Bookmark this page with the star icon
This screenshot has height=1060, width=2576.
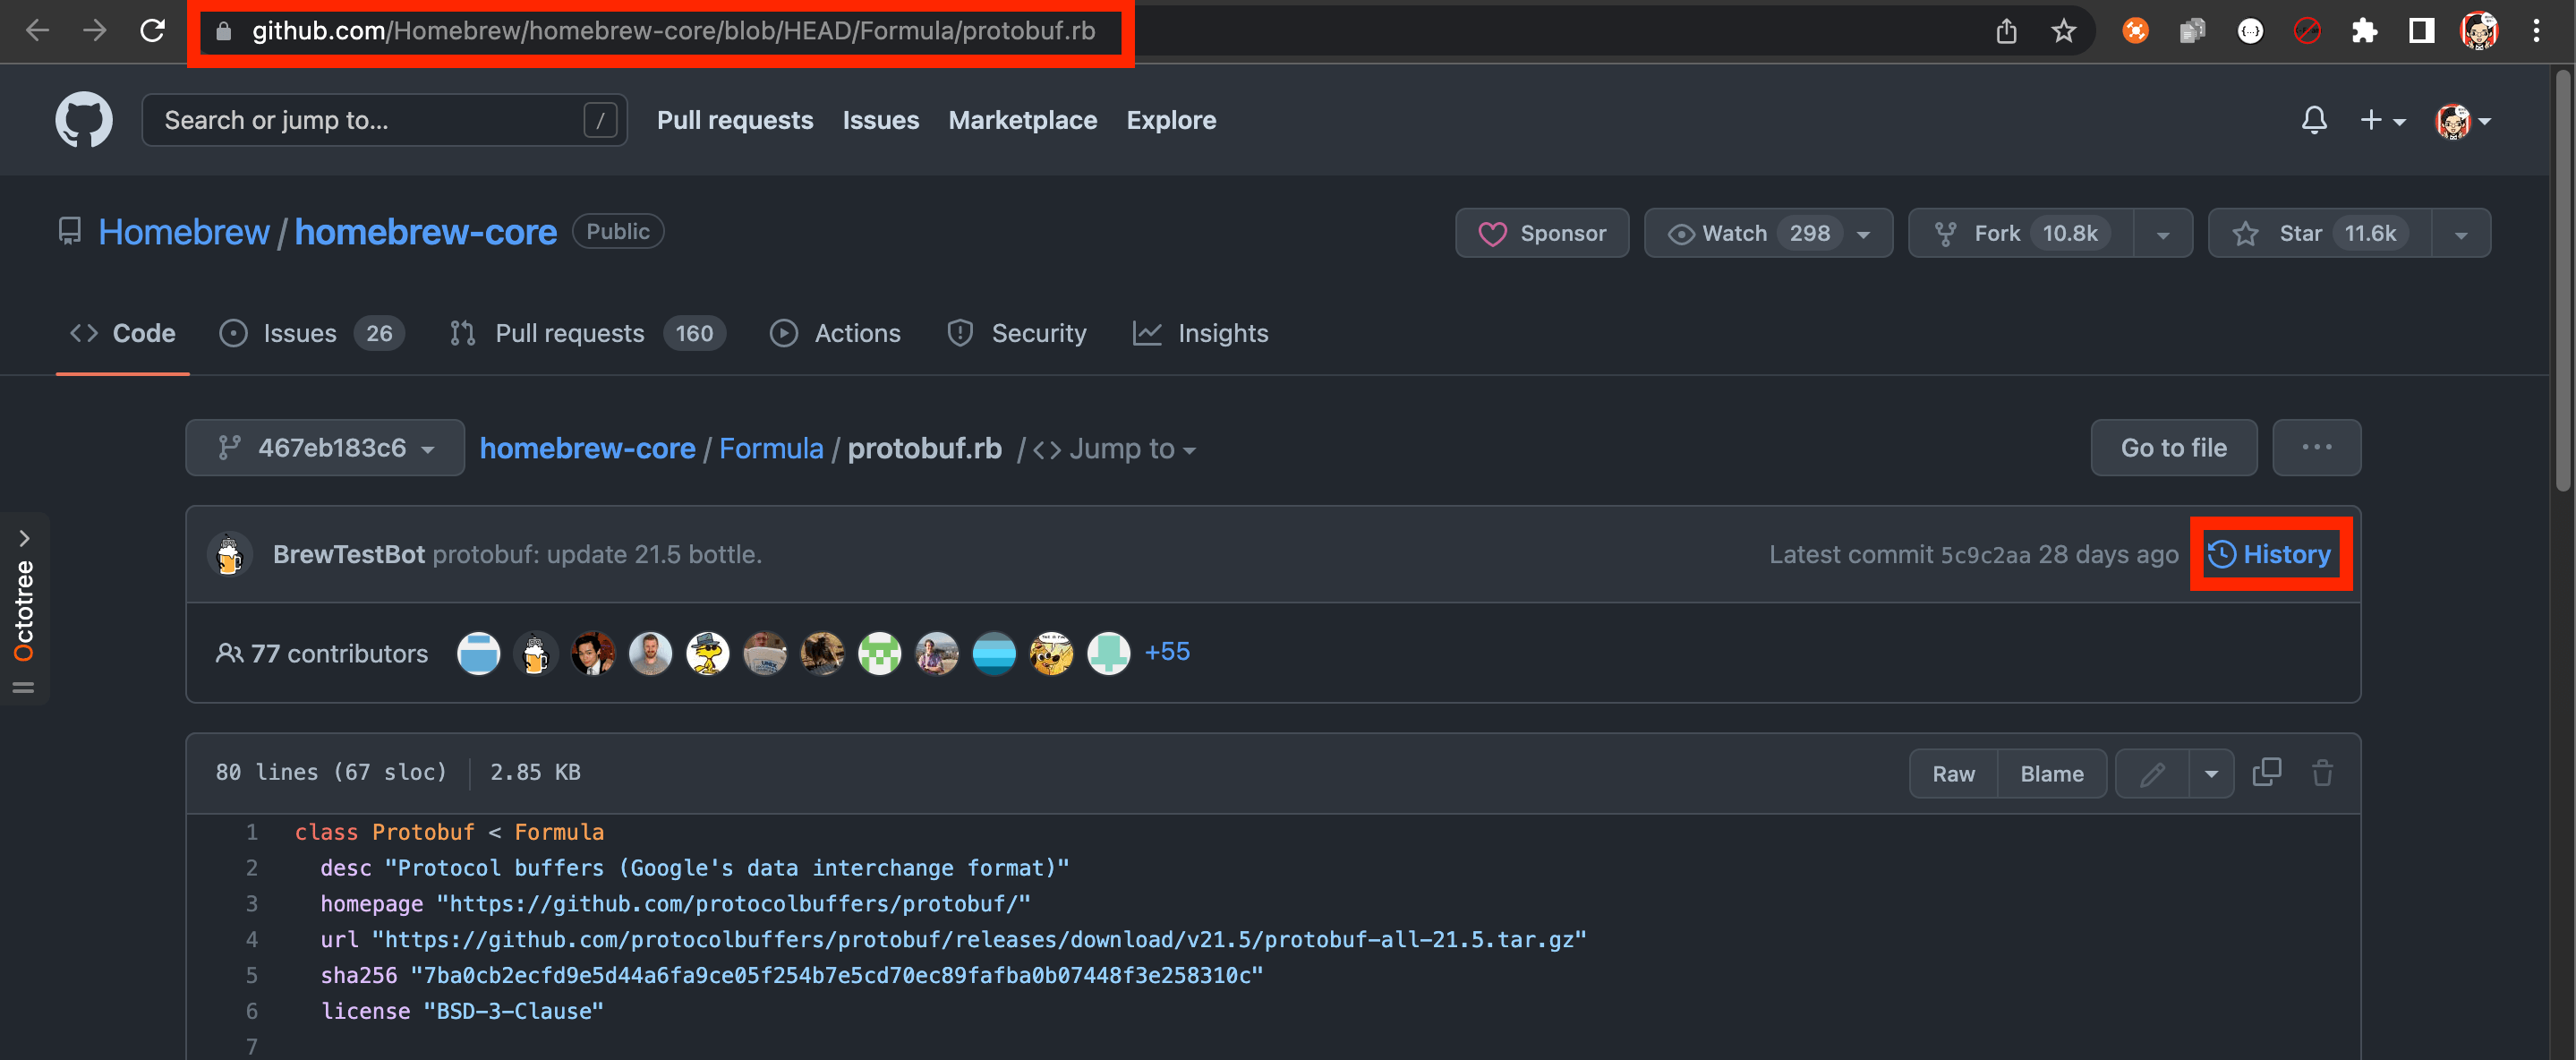coord(2063,32)
